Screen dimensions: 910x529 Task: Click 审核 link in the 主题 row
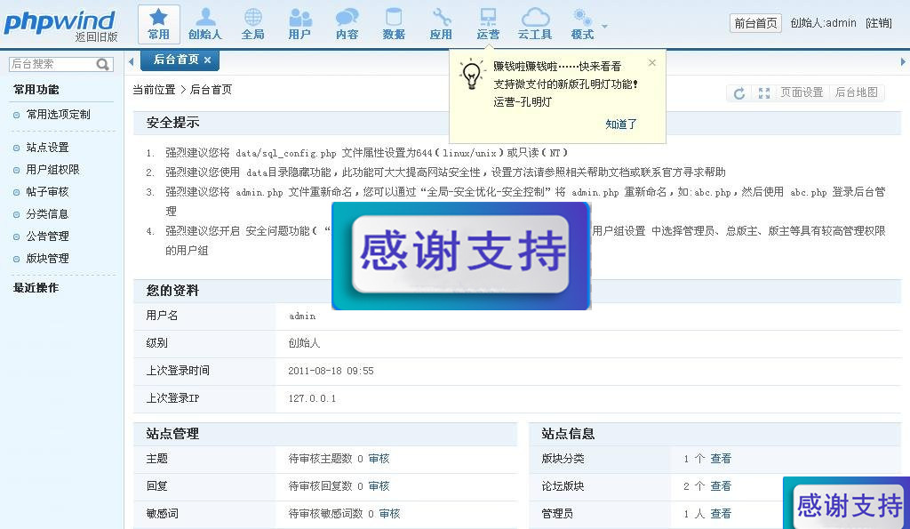pos(379,459)
